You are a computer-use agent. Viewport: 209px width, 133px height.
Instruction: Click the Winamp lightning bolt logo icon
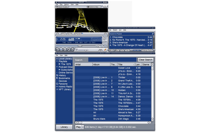[x=105, y=50]
